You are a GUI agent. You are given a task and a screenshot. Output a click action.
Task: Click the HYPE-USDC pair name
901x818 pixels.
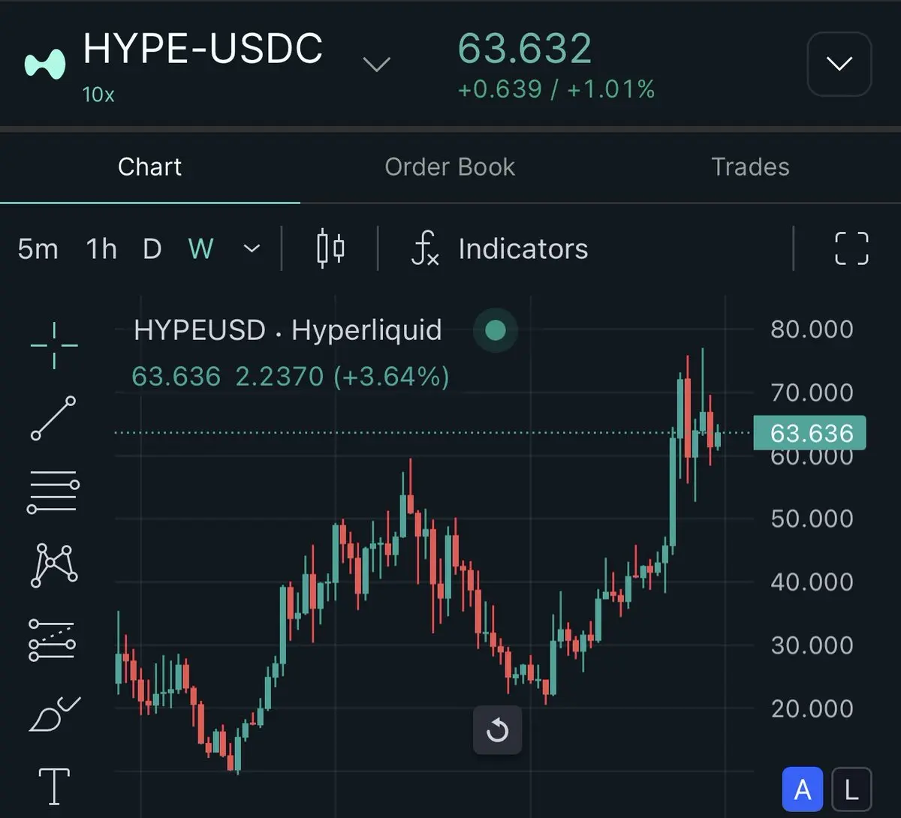coord(203,50)
